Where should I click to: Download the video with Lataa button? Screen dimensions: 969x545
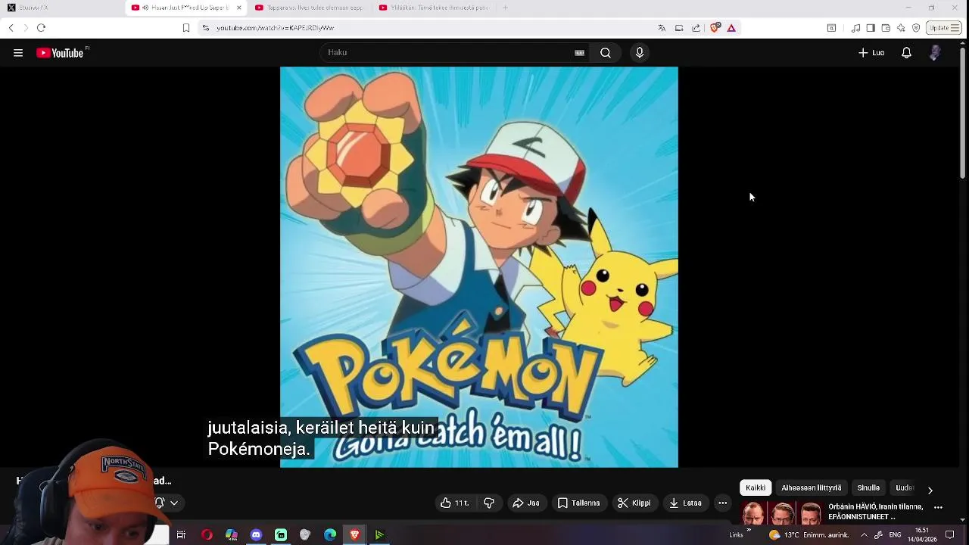pyautogui.click(x=686, y=503)
